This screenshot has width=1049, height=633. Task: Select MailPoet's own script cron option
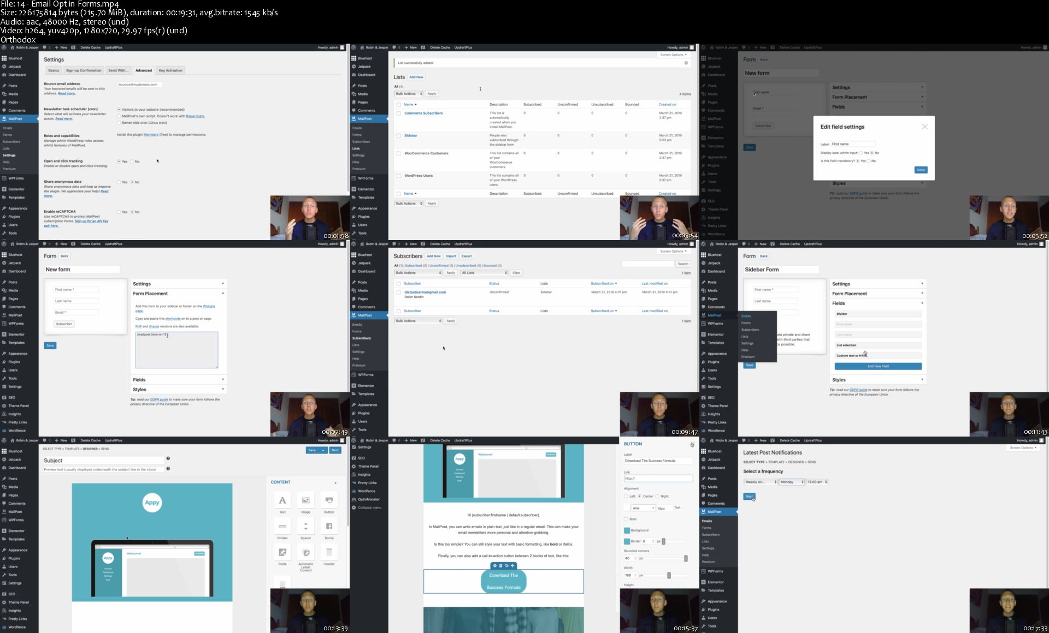[119, 116]
